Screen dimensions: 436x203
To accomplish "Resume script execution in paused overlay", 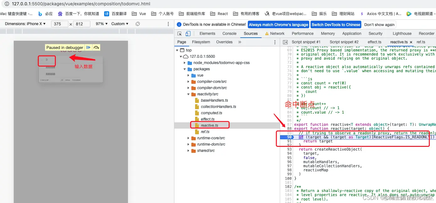I will pyautogui.click(x=88, y=47).
